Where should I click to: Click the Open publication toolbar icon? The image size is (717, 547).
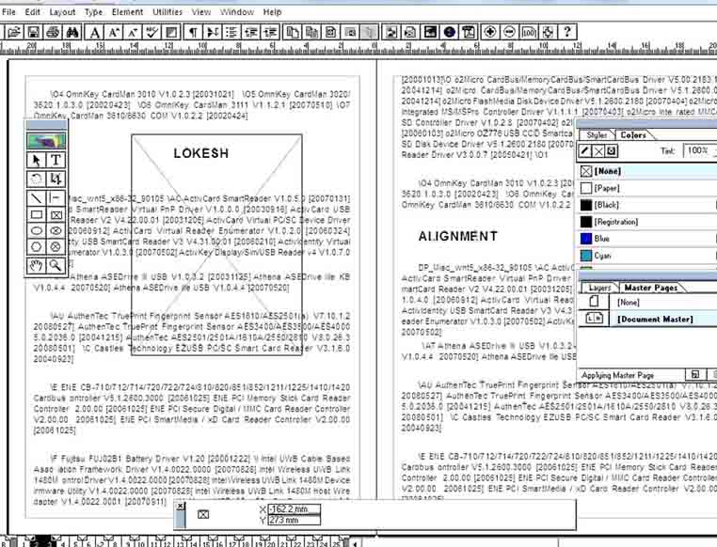point(14,32)
